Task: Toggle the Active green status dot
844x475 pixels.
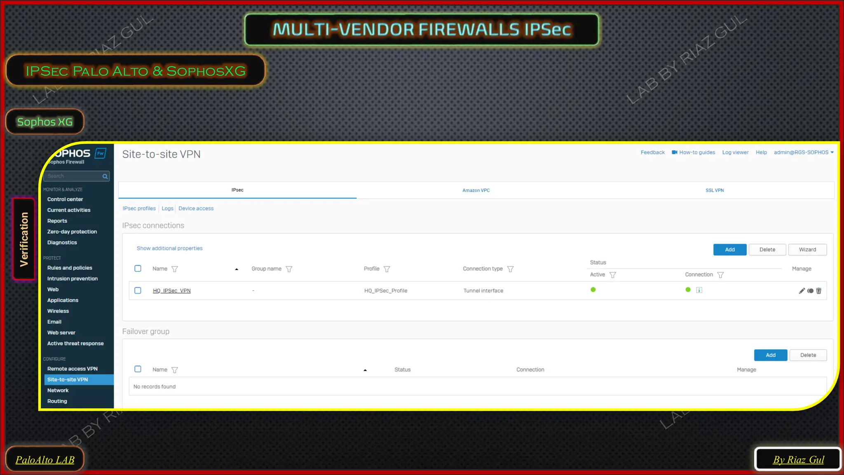Action: pos(593,289)
